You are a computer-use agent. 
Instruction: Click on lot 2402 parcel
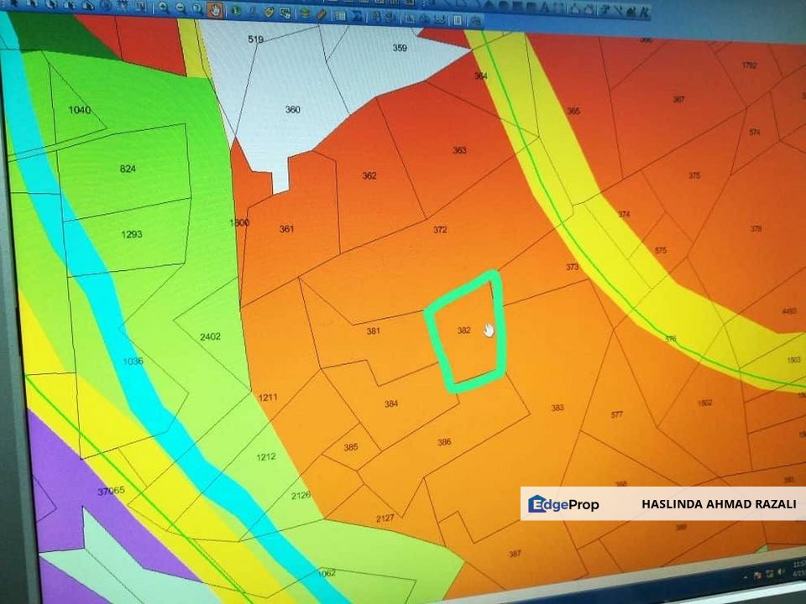(x=210, y=336)
